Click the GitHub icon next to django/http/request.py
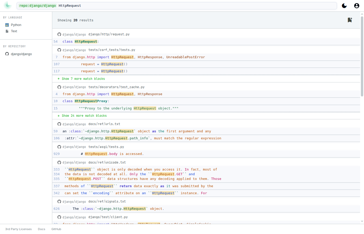 (59, 34)
